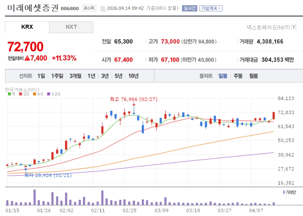
Task: Select the 10년 line chart period
Action: [134, 76]
